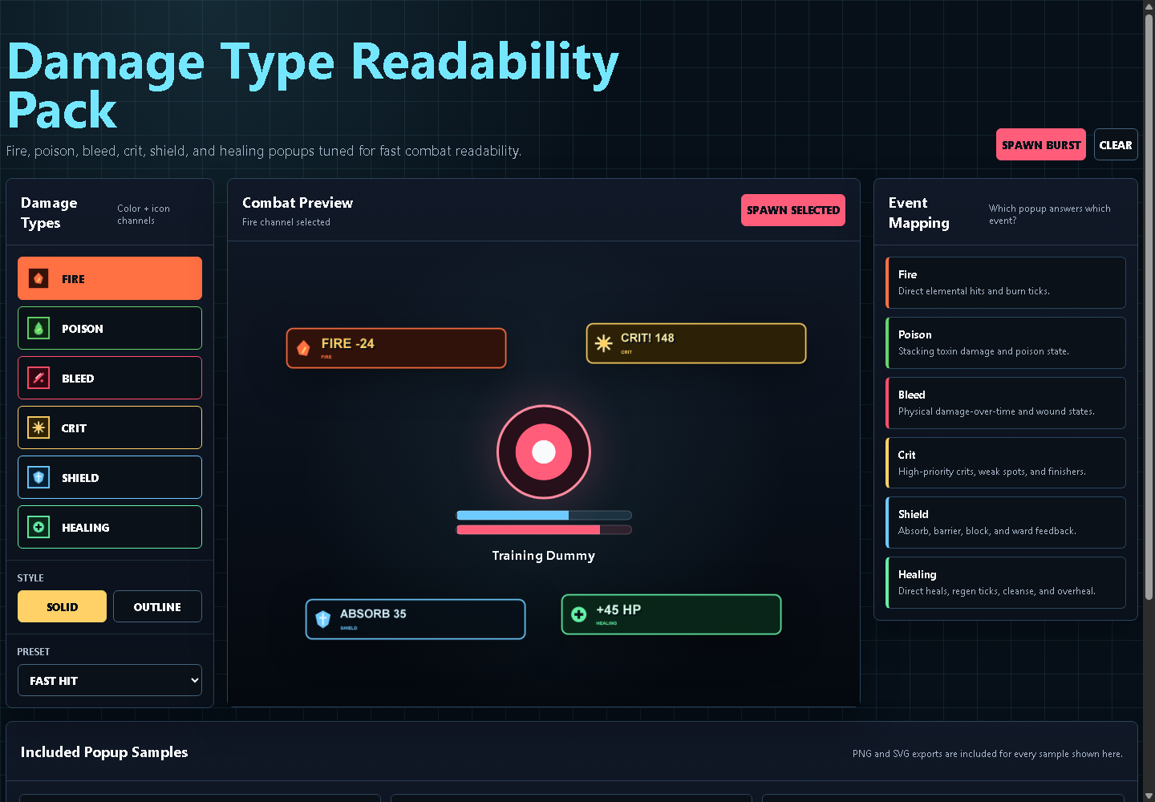
Task: Click the Included Popup Samples heading
Action: (x=104, y=751)
